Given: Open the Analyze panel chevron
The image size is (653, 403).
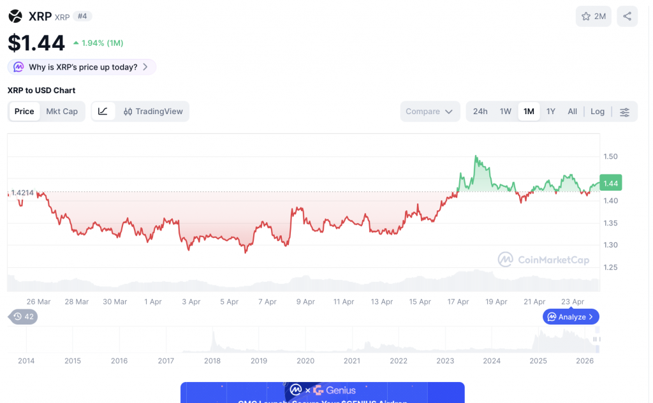Looking at the screenshot, I should (591, 316).
